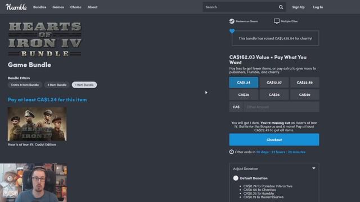Click the Log In link

coord(318,7)
